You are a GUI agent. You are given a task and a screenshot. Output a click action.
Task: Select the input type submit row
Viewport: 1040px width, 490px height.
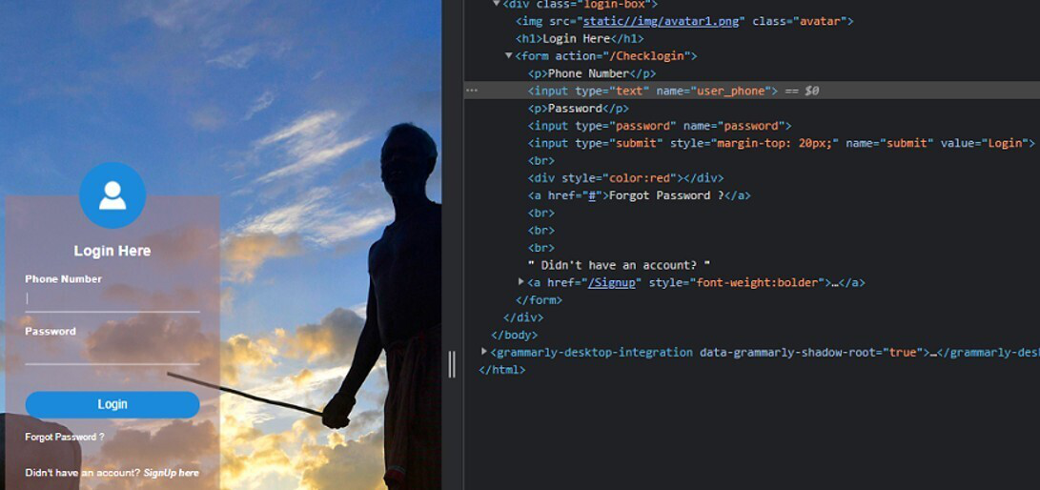[x=782, y=143]
